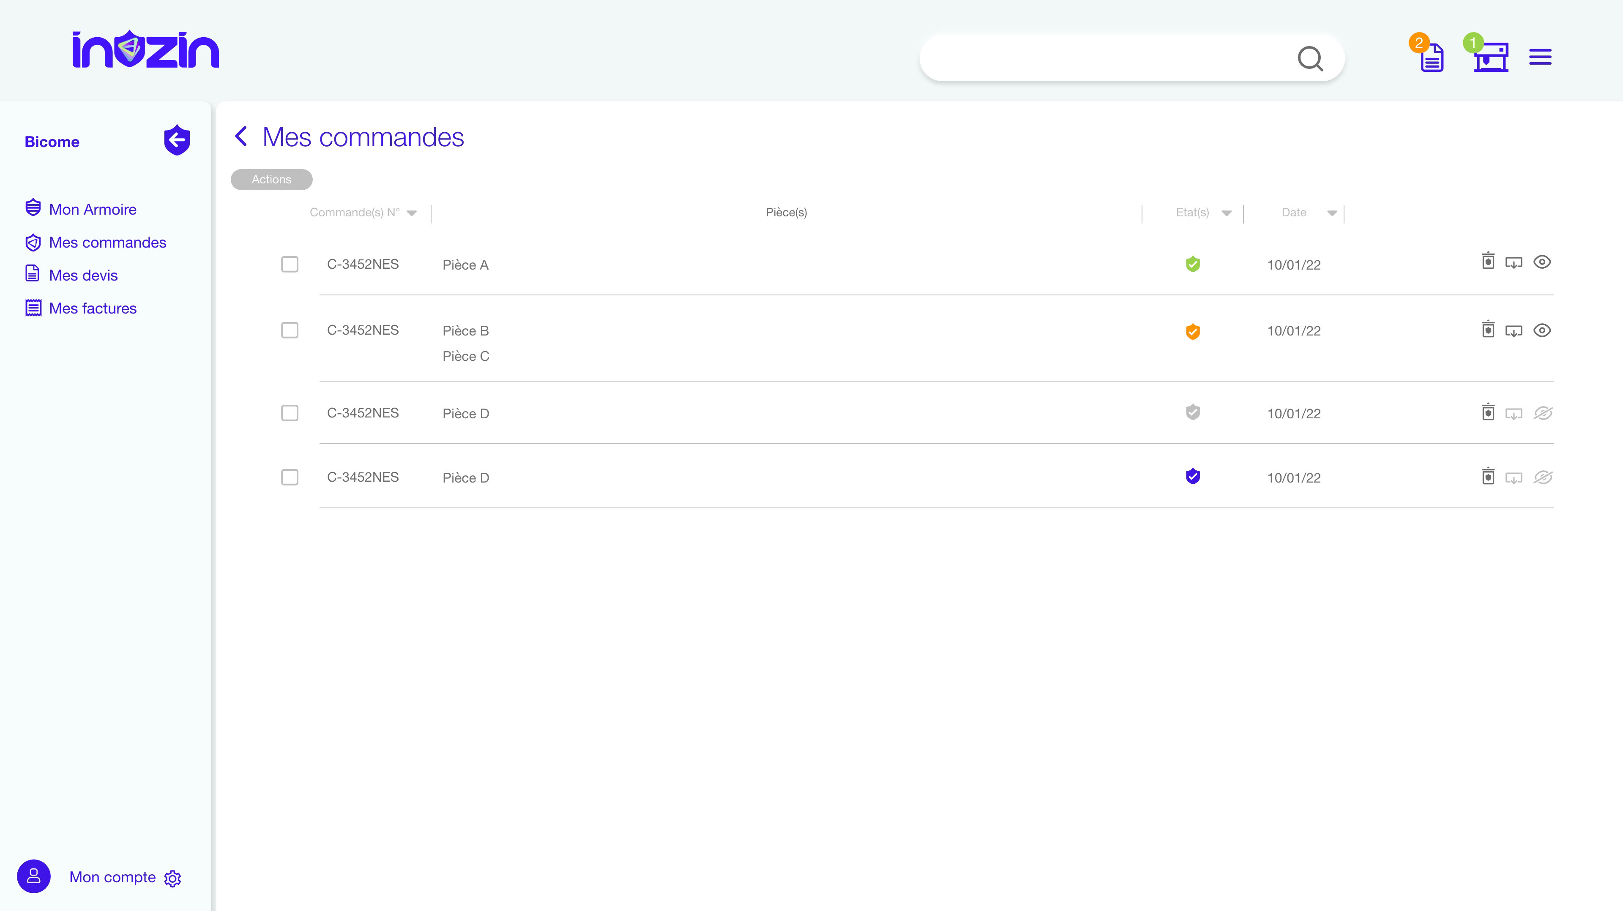Viewport: 1623px width, 911px height.
Task: Click the shield back arrow beside Bicome
Action: pos(177,140)
